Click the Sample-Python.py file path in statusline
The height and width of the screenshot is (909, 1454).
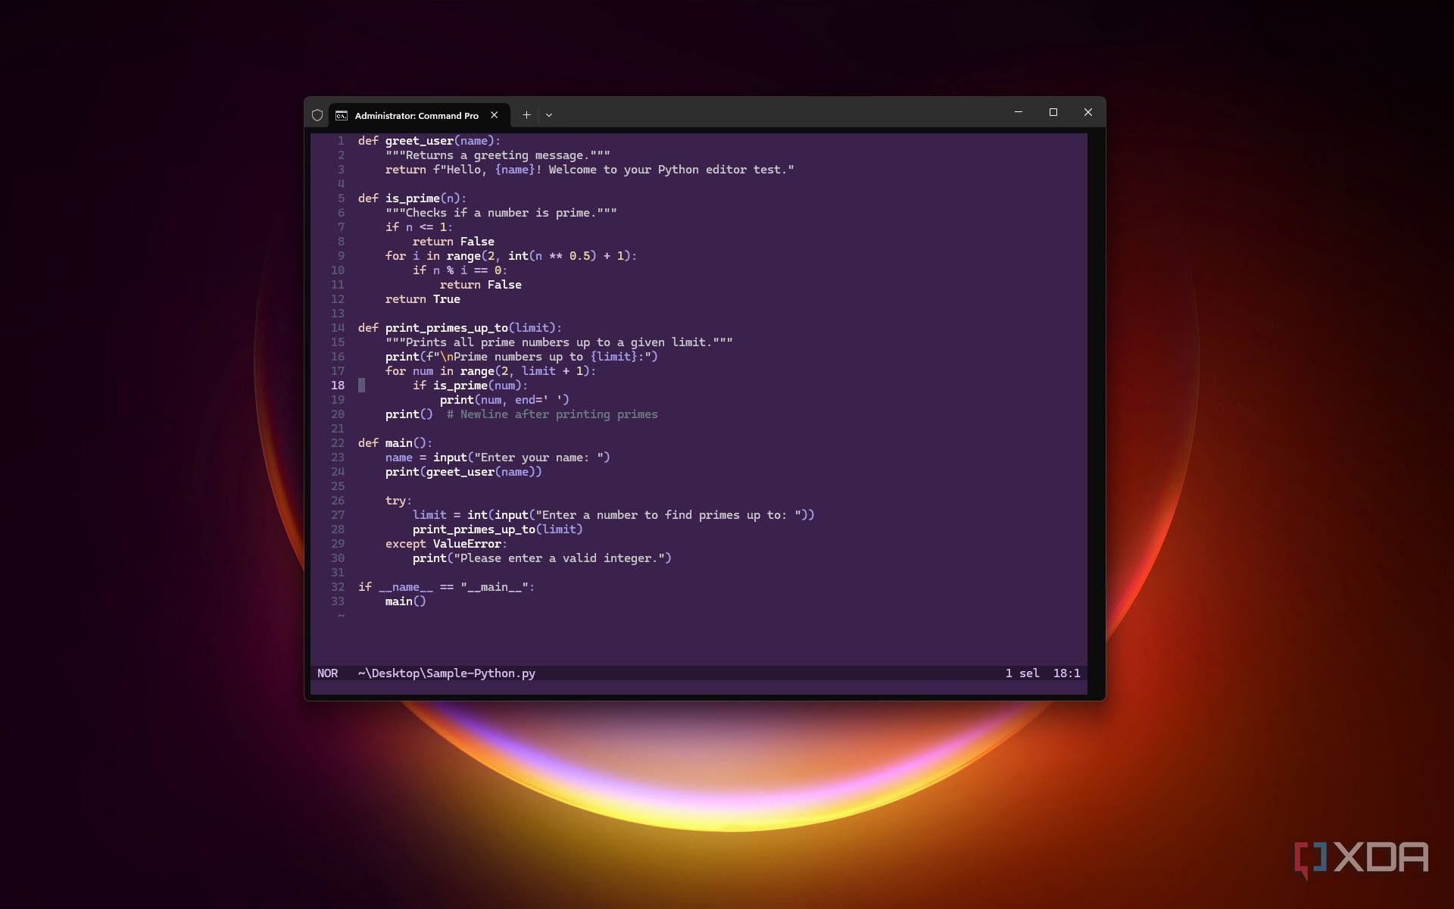[446, 673]
